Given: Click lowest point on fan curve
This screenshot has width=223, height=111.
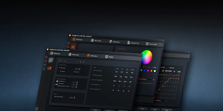Looking at the screenshot, I should point(156,92).
